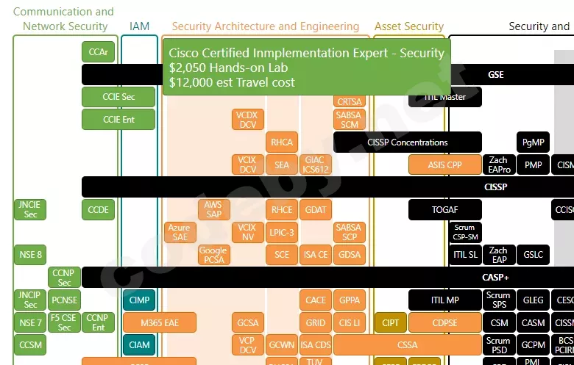
Task: Open the Scrum SPS certification
Action: [x=500, y=300]
